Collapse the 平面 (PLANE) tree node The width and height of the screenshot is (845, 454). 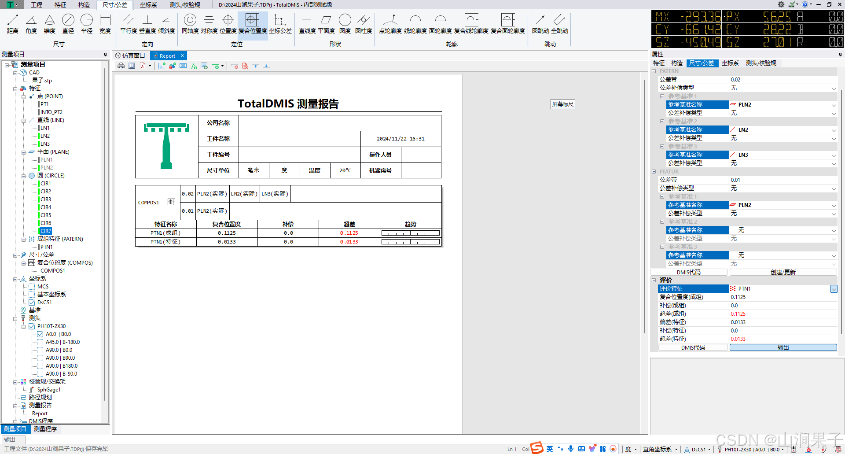click(23, 152)
